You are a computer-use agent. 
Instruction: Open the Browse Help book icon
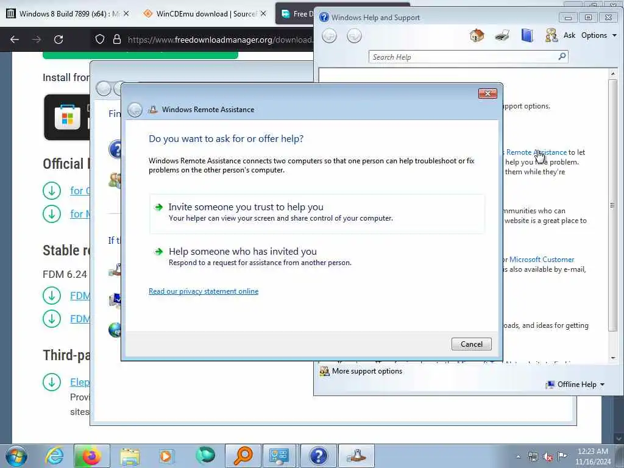pyautogui.click(x=527, y=35)
